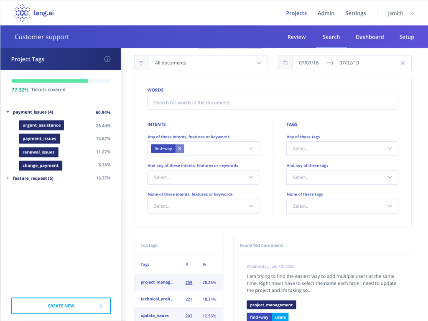Click the CREATE NEW button
Screen dimensions: 428x321
[61, 306]
